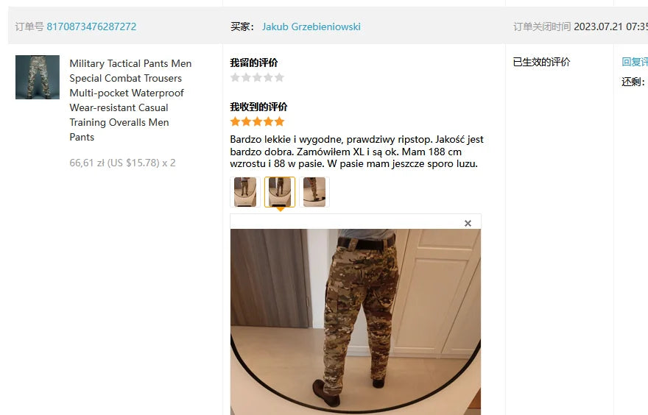Open buyer profile Jakub Grzebieniowski

coord(311,26)
